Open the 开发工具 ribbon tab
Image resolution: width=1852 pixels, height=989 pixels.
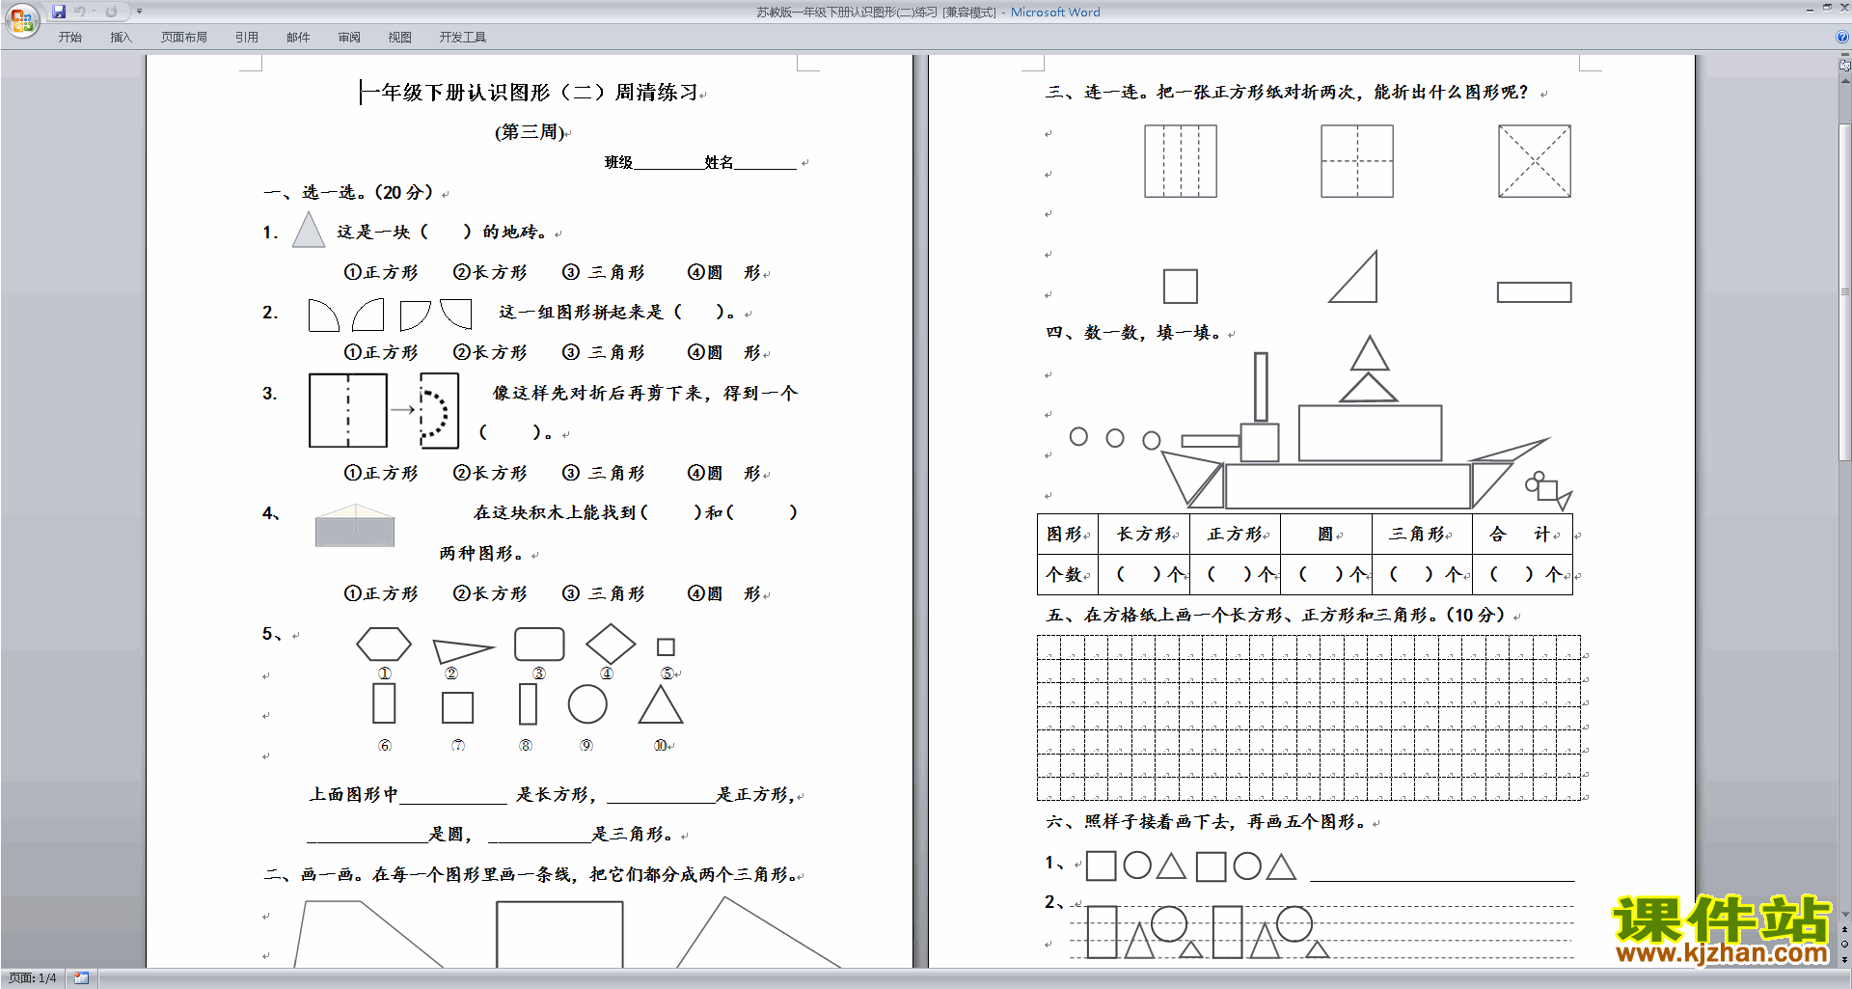tap(463, 37)
